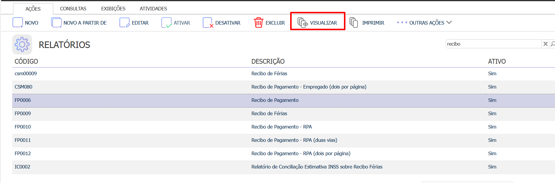Viewport: 555px width, 183px height.
Task: Click the Desativar icon with red X
Action: (x=208, y=23)
